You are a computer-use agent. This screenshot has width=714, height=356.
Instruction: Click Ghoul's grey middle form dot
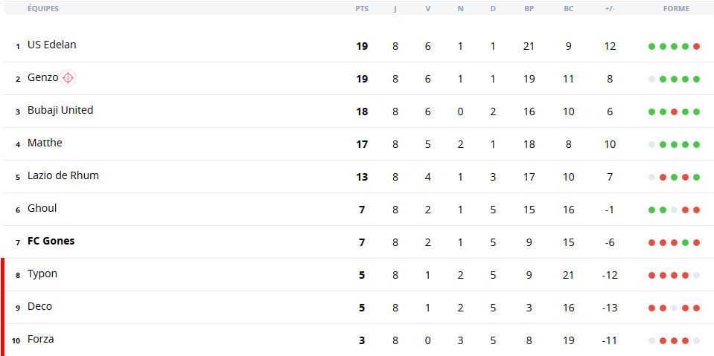click(x=674, y=210)
